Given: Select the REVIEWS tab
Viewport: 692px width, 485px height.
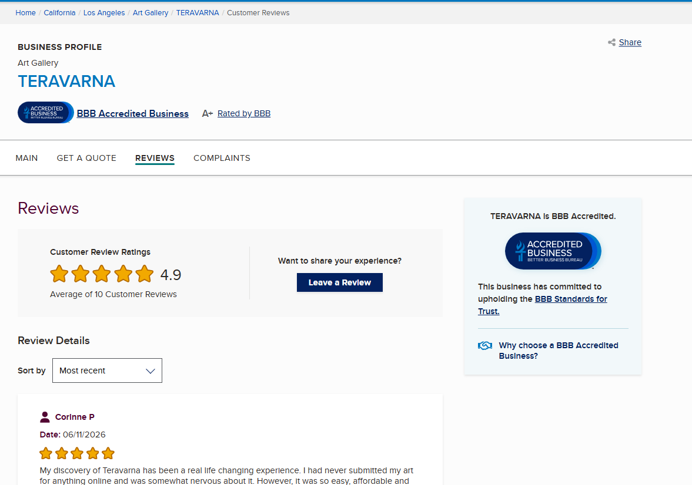Looking at the screenshot, I should click(x=155, y=158).
